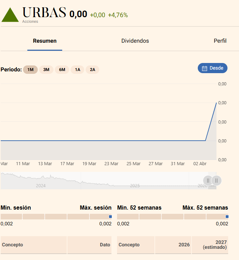
Task: Select the 1M period option
Action: [30, 70]
